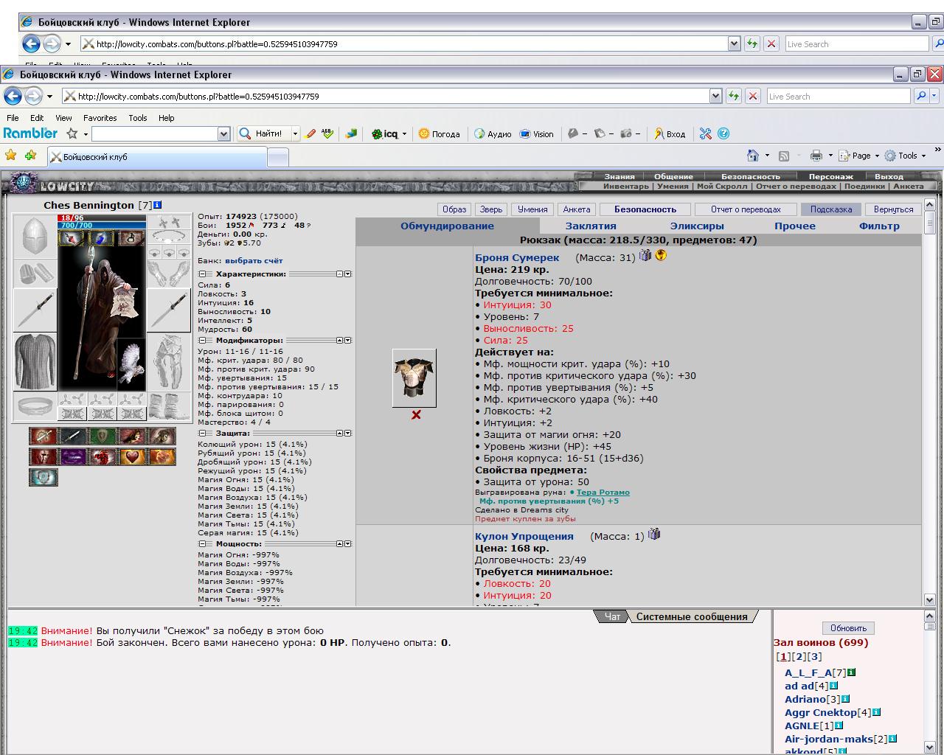Image resolution: width=944 pixels, height=755 pixels.
Task: Click the Зверь button
Action: [x=491, y=209]
